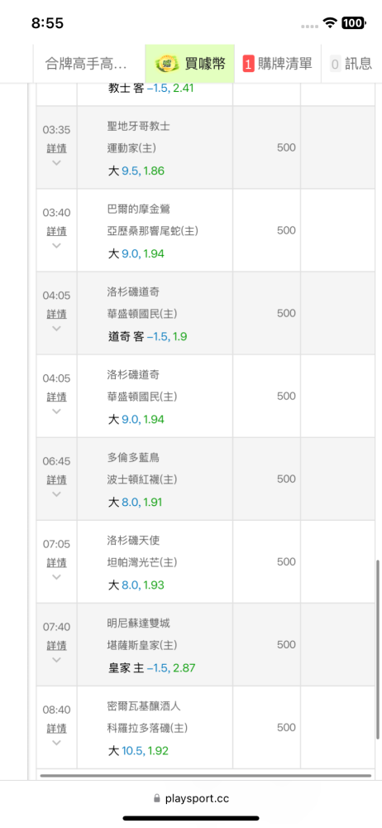Tap the 買噱幣 button
This screenshot has width=382, height=828.
[x=190, y=64]
